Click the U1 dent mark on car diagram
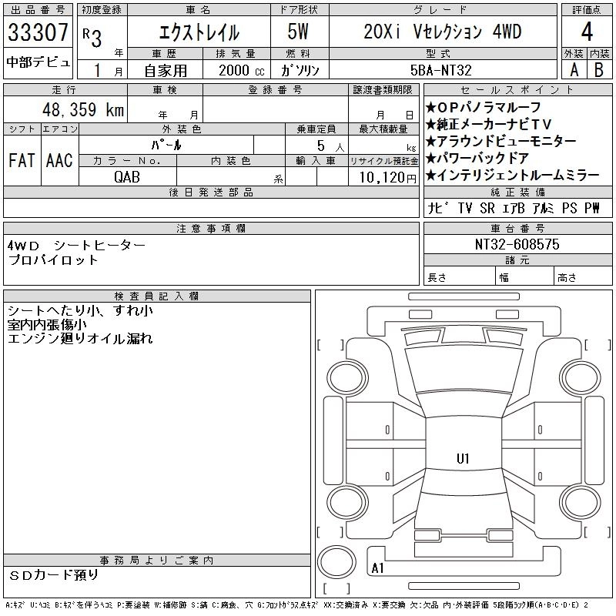The height and width of the screenshot is (616, 616). point(463,459)
